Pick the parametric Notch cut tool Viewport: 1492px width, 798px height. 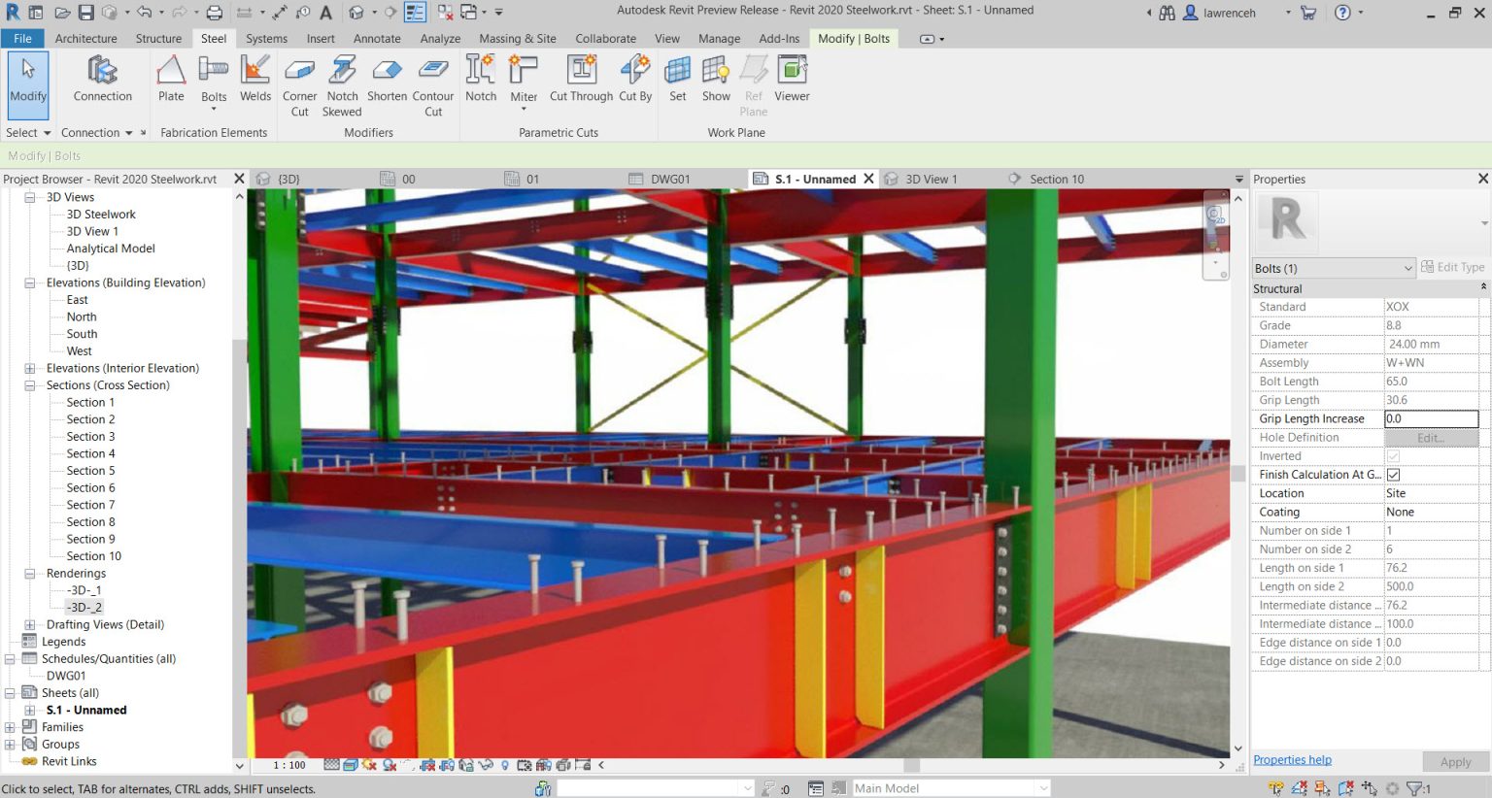click(481, 79)
